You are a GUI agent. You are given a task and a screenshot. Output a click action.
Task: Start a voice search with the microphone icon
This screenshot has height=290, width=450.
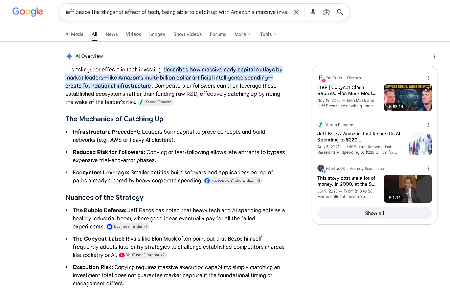[313, 12]
